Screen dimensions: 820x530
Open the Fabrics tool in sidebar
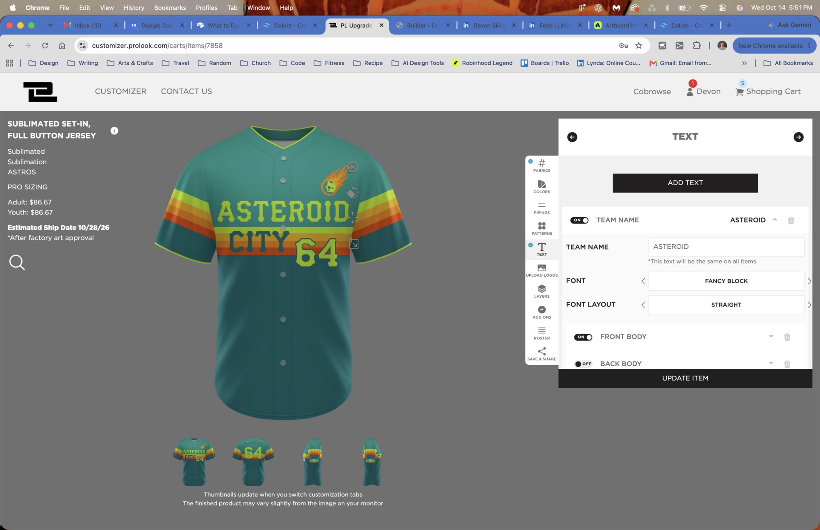tap(542, 166)
